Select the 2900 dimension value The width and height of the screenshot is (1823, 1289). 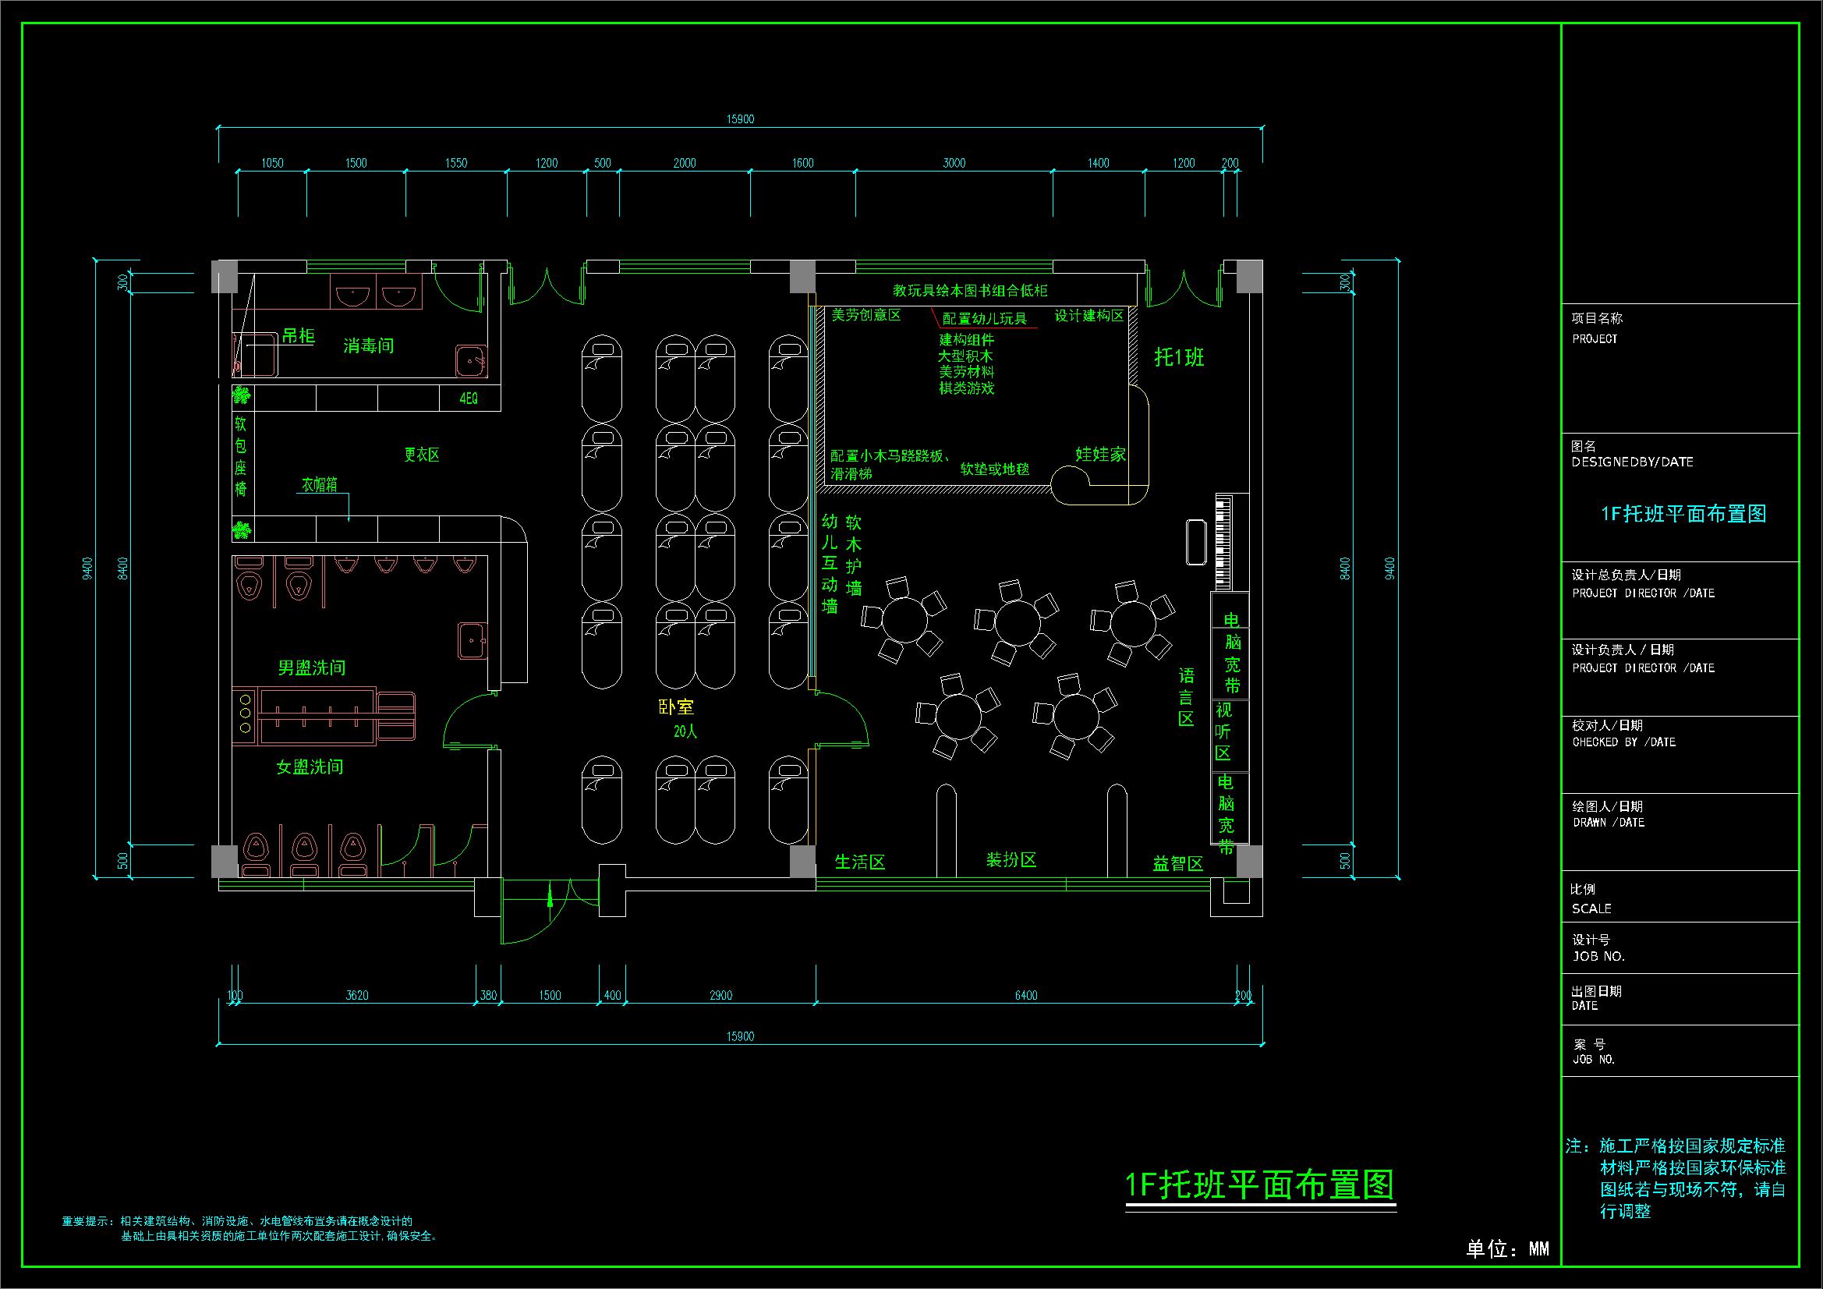click(x=721, y=995)
